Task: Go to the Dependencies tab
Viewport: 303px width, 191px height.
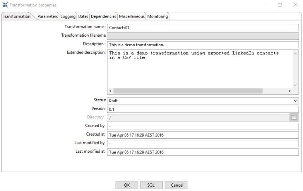Action: click(x=103, y=16)
